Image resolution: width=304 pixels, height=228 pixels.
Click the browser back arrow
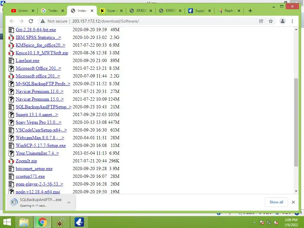[12, 21]
